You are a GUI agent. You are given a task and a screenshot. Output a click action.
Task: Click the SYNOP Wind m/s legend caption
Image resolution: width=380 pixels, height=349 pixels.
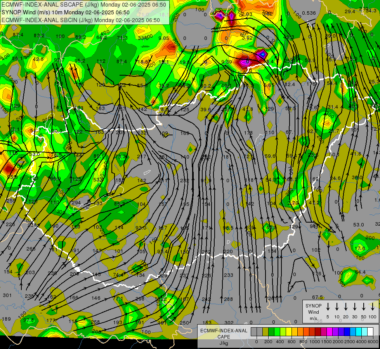[x=313, y=312]
